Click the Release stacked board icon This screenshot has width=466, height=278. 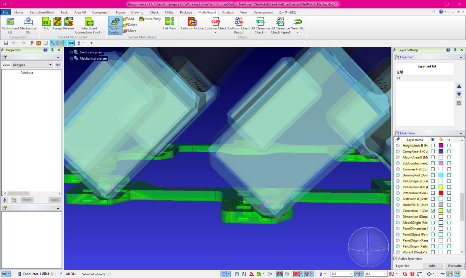click(x=69, y=24)
